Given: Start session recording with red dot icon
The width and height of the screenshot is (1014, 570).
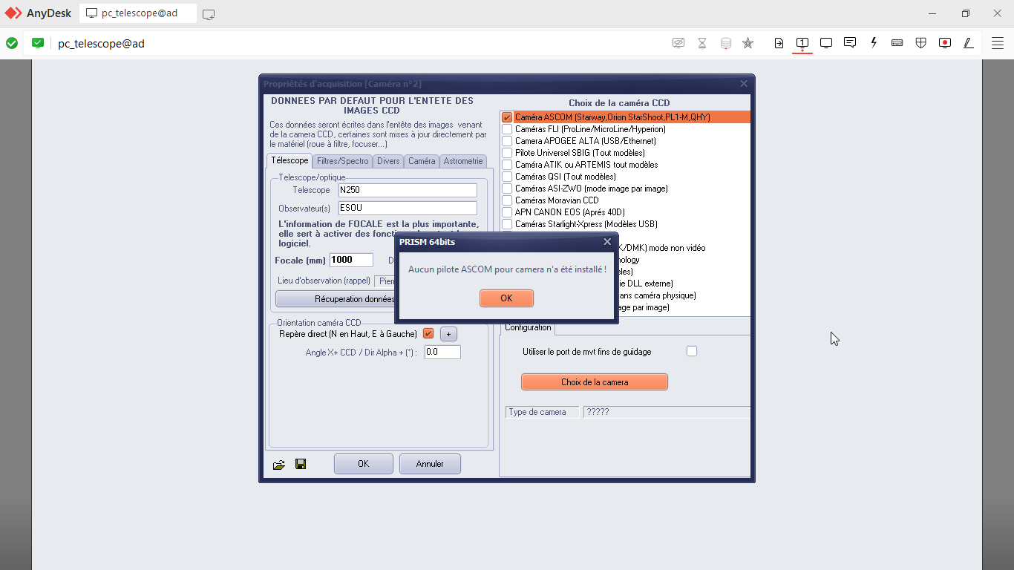Looking at the screenshot, I should pos(944,43).
